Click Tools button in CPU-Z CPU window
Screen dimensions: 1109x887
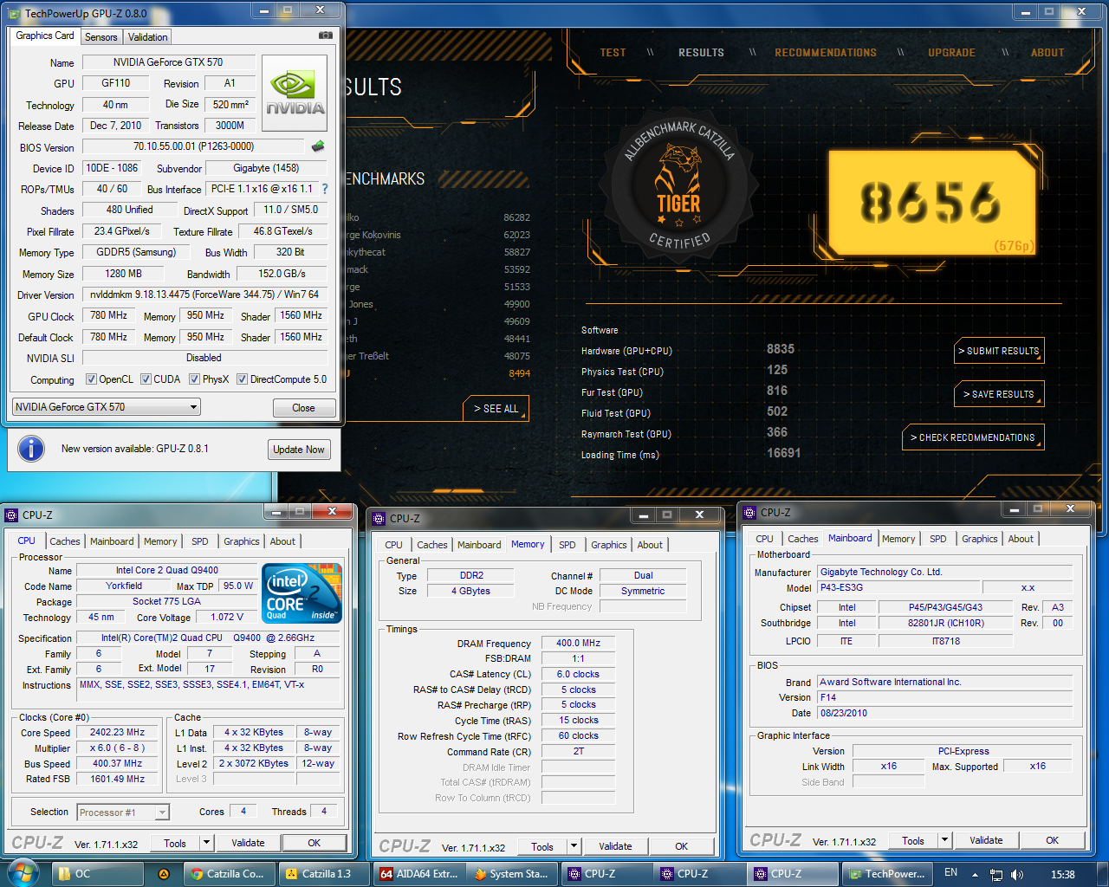[x=175, y=843]
